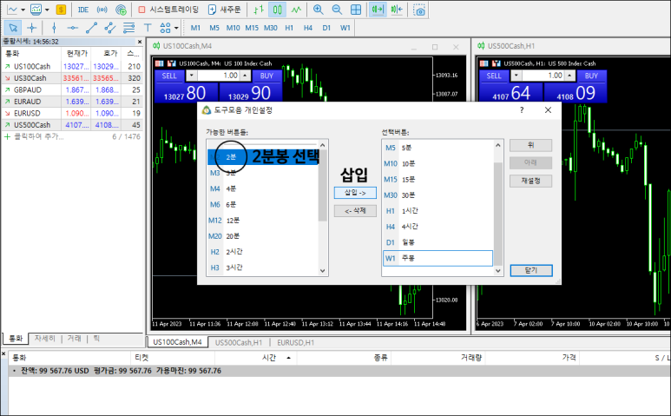Screen dimensions: 671x416
Task: Open 새주문 new order
Action: (x=224, y=10)
